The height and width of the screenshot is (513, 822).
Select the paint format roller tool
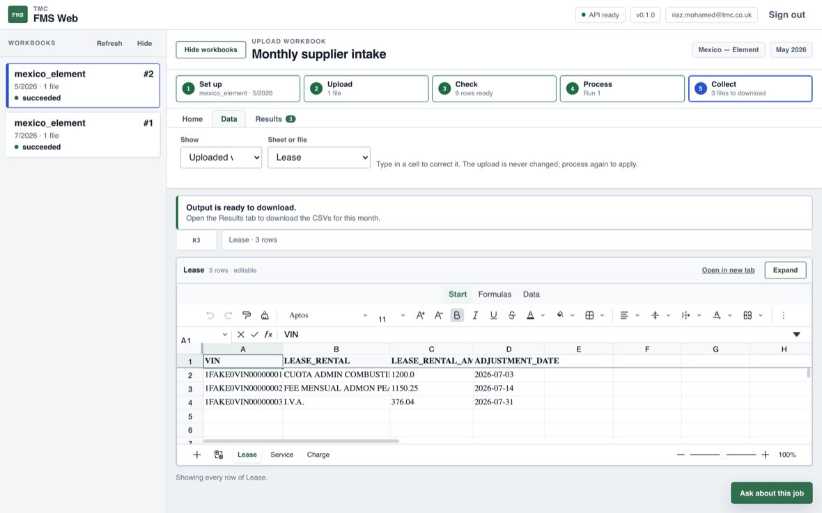247,315
